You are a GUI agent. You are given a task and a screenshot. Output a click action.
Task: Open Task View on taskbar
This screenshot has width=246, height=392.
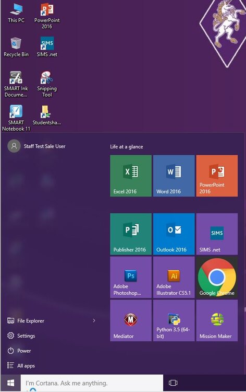[173, 383]
